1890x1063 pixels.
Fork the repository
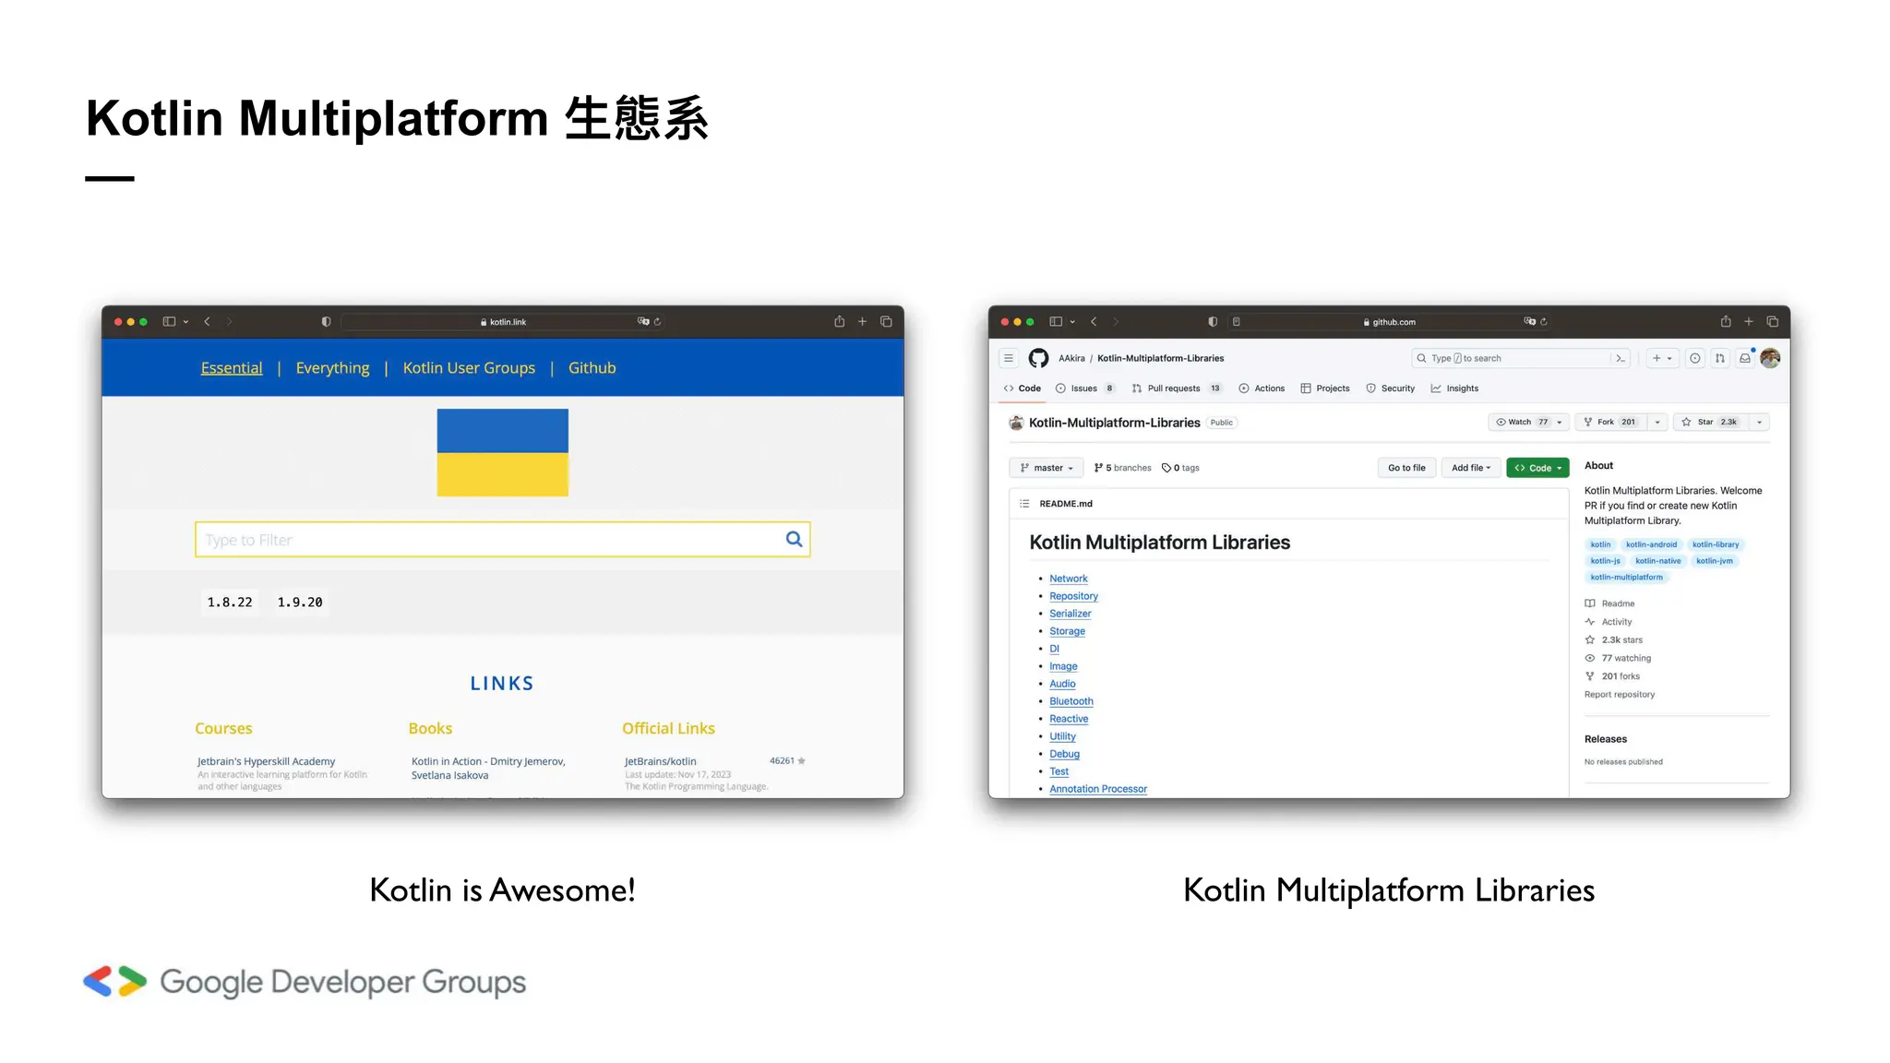(1609, 422)
